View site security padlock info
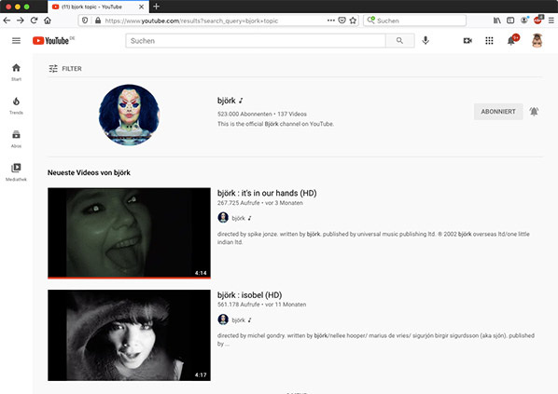The height and width of the screenshot is (394, 558). (x=98, y=20)
